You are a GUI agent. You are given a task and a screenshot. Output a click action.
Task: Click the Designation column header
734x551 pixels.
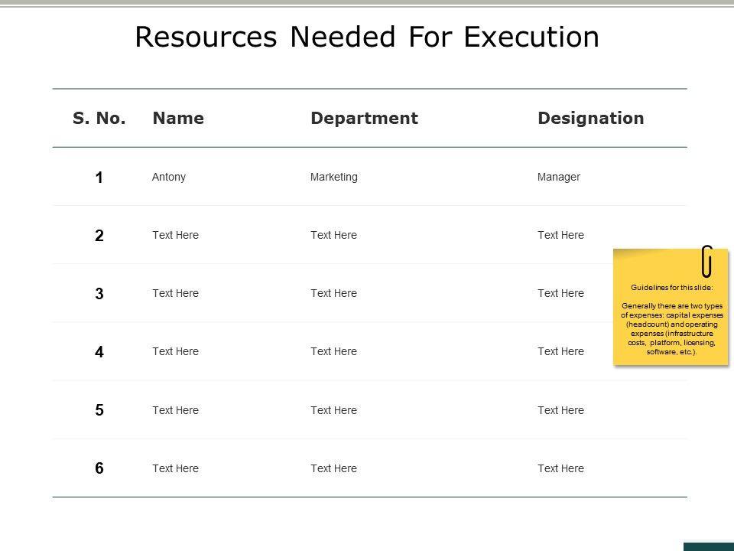[591, 118]
